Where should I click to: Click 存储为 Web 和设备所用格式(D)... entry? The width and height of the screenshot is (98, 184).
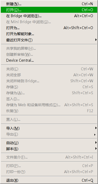pyautogui.click(x=49, y=105)
